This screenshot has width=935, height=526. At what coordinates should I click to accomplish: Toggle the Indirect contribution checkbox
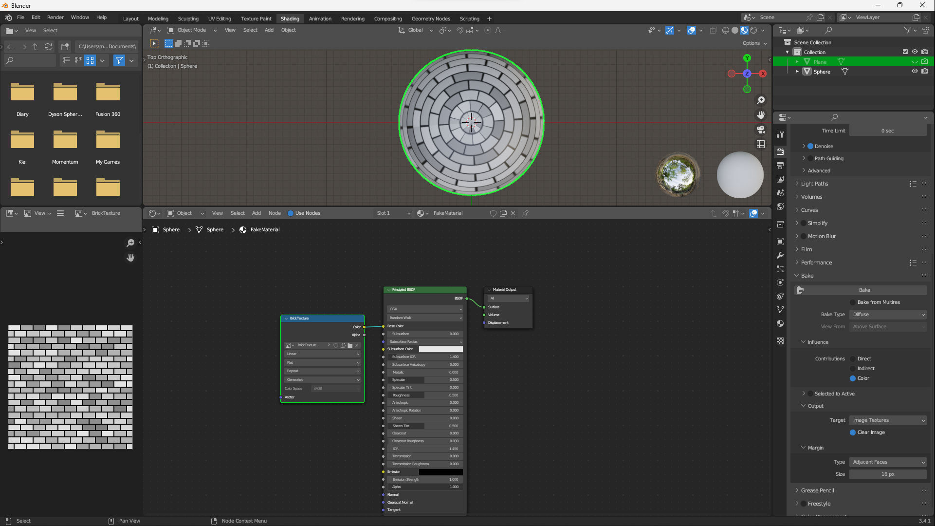(x=853, y=369)
